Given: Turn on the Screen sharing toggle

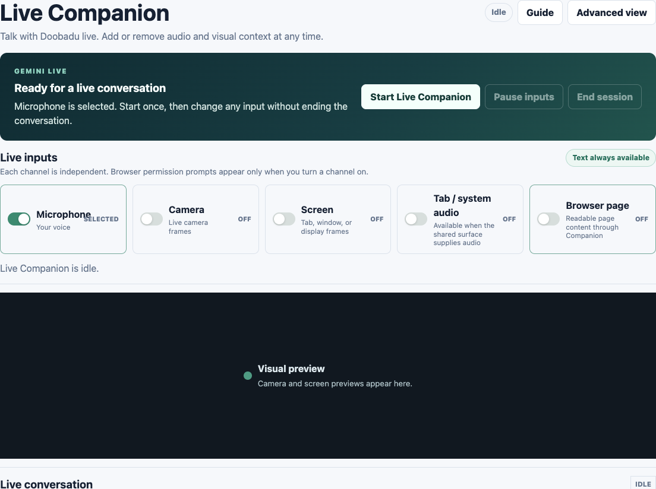Looking at the screenshot, I should [x=283, y=219].
